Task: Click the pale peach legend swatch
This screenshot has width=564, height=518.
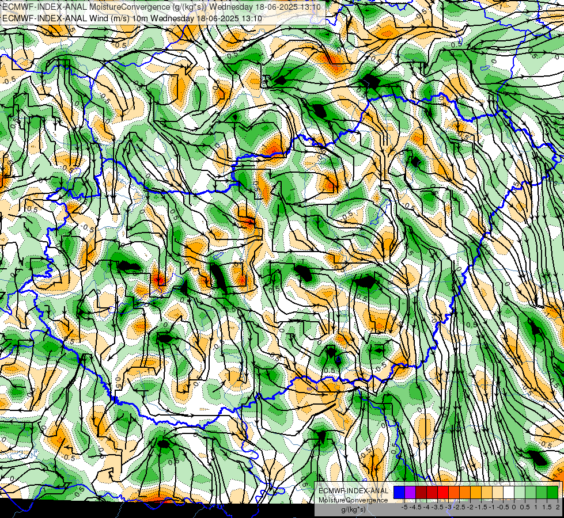Action: (x=498, y=492)
